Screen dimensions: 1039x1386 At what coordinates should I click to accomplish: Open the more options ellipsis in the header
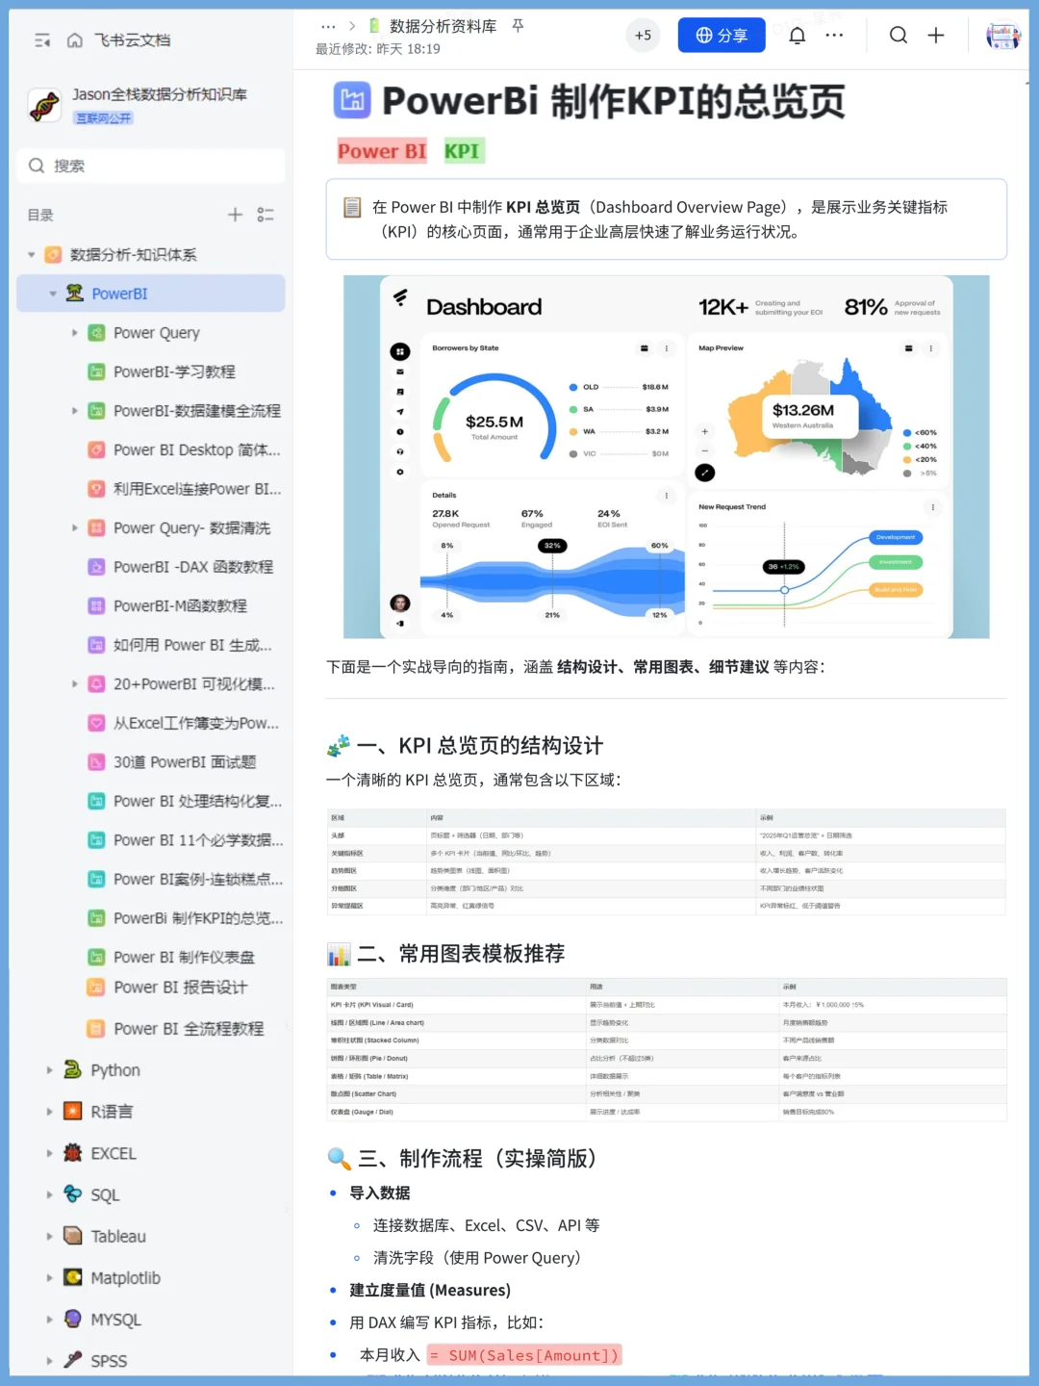coord(834,36)
